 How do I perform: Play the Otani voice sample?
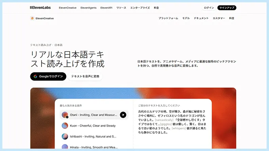click(x=123, y=115)
